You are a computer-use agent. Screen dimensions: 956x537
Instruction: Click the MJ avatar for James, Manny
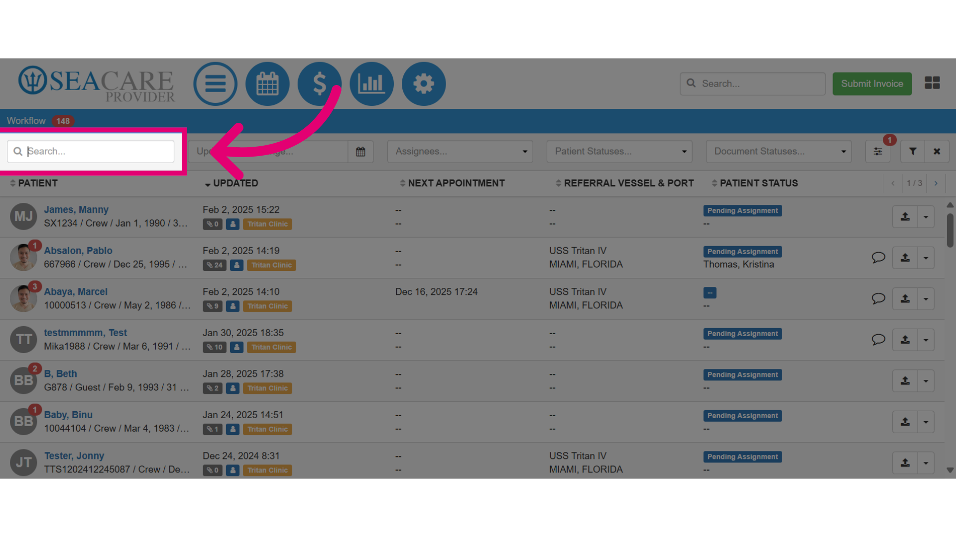click(23, 216)
